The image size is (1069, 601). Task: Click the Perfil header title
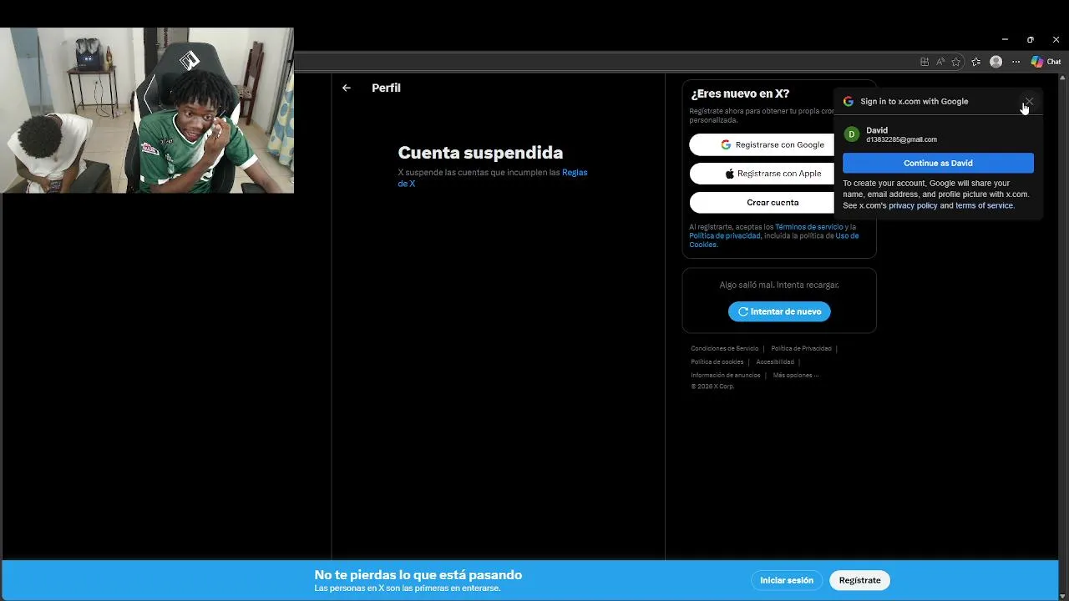coord(386,88)
